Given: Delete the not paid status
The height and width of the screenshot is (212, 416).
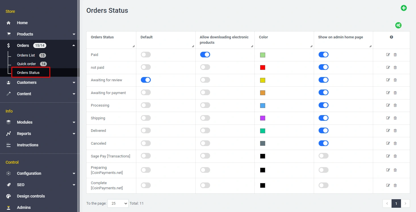Looking at the screenshot, I should (x=395, y=68).
